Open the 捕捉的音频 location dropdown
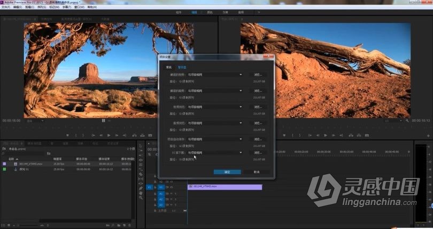This screenshot has width=433, height=229. coord(215,91)
